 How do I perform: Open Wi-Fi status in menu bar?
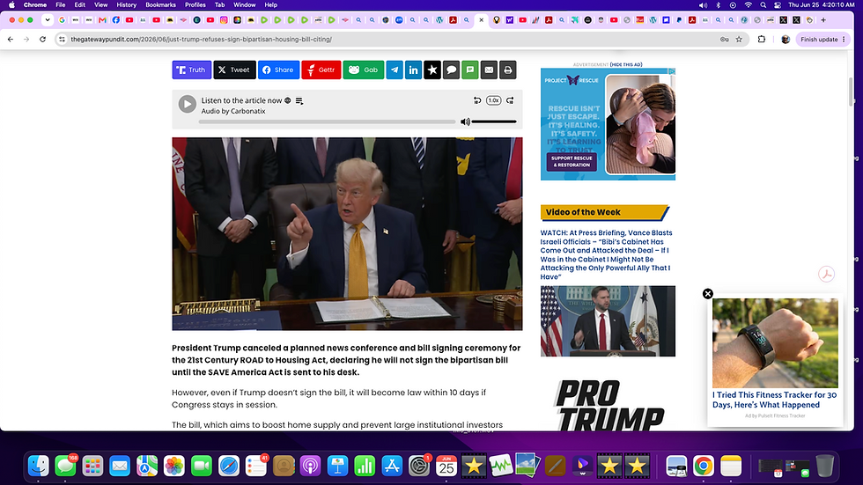tap(748, 5)
